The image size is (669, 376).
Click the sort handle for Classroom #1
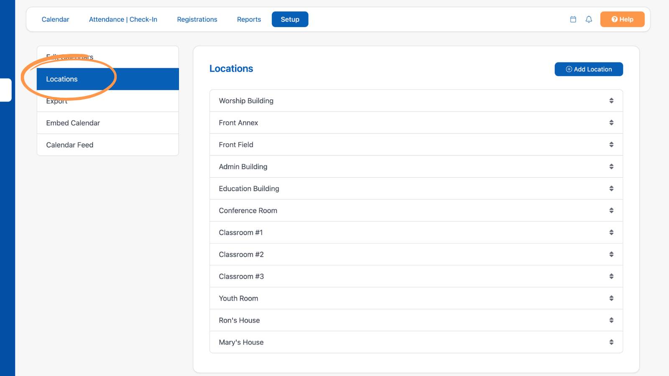pos(611,232)
